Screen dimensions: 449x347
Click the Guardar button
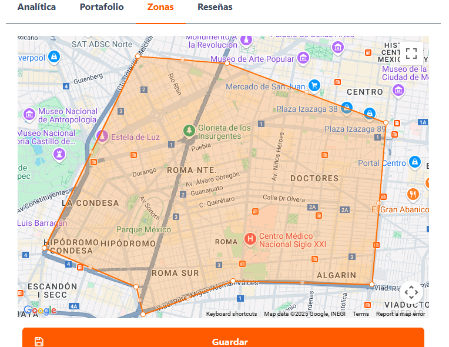click(x=223, y=338)
